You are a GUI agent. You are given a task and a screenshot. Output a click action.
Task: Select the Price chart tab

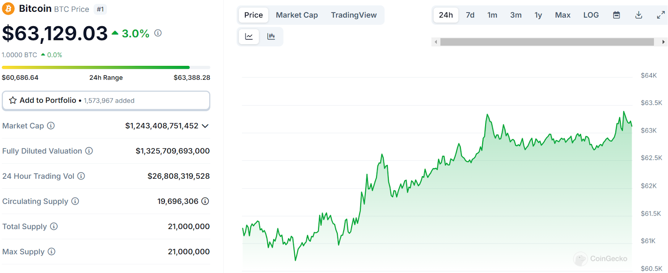[x=253, y=15]
